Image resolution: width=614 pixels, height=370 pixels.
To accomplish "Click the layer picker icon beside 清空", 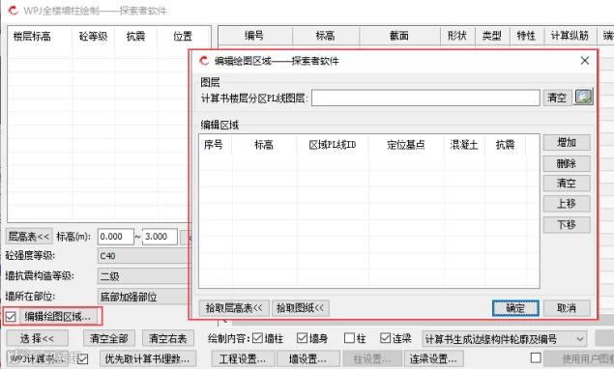I will (583, 97).
